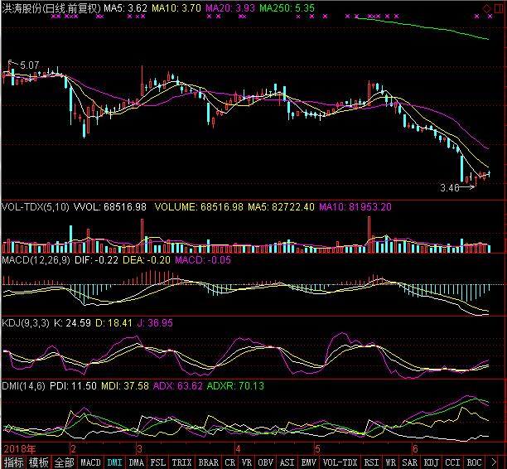507x469 pixels.
Task: Select the DMA indicator tab
Action: coord(136,462)
